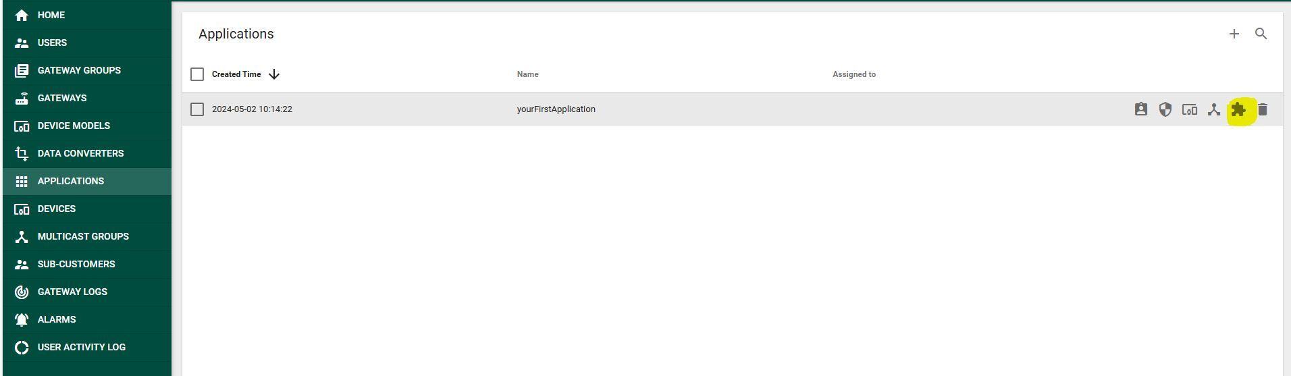Click the Name column header
Screen dimensions: 1291x376
[x=528, y=74]
